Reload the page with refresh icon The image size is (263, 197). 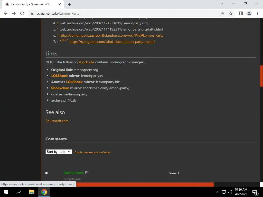tap(22, 13)
